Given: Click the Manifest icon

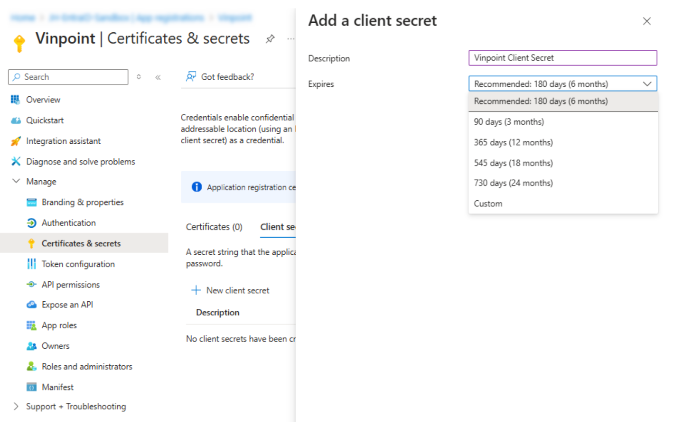Looking at the screenshot, I should coord(31,387).
